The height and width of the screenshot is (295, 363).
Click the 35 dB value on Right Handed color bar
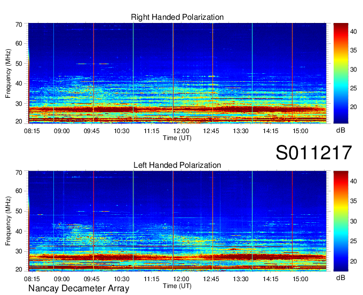tap(353, 50)
